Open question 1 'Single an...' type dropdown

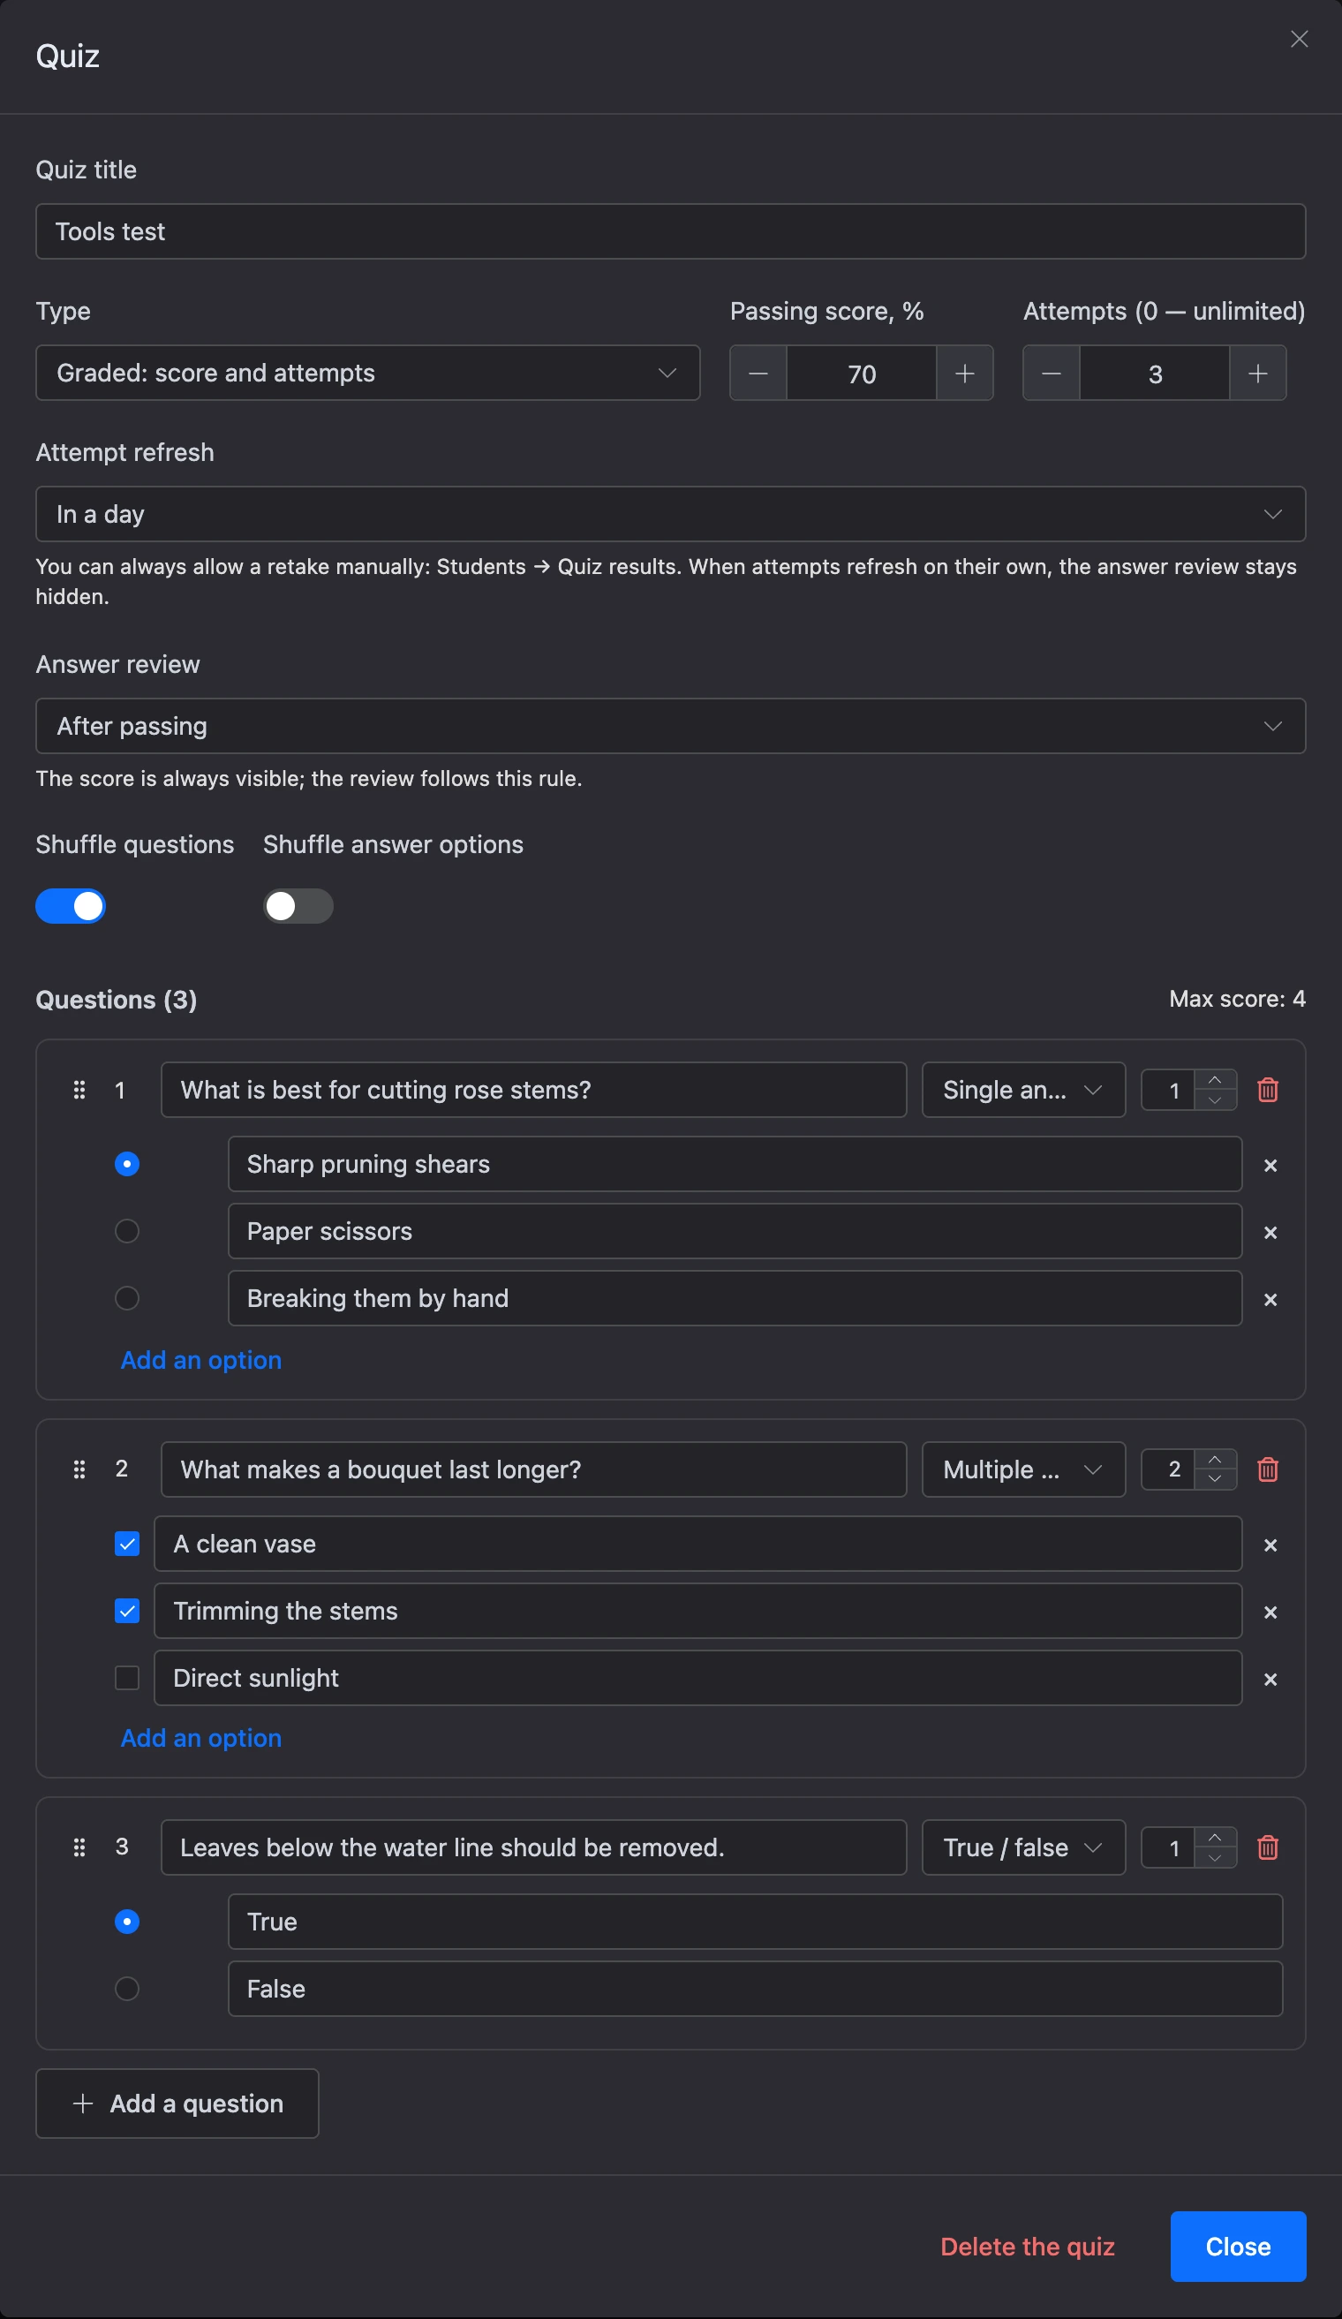click(x=1024, y=1090)
